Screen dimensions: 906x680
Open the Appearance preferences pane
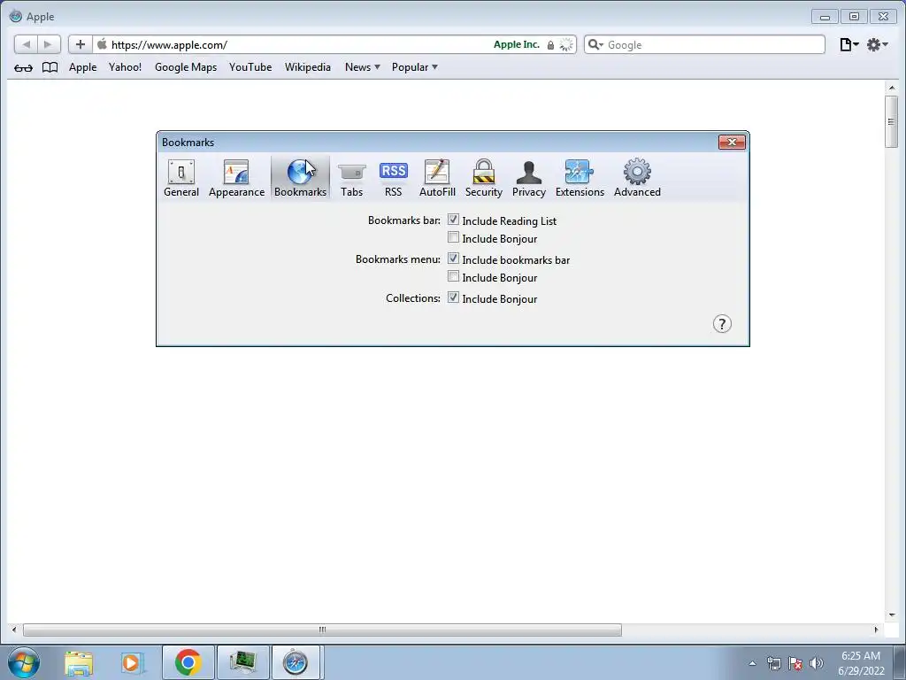236,178
